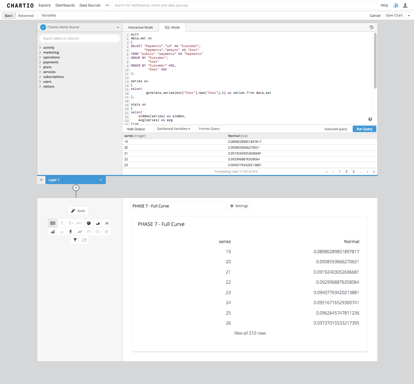Open the Help menu
This screenshot has height=384, width=414.
tap(384, 5)
